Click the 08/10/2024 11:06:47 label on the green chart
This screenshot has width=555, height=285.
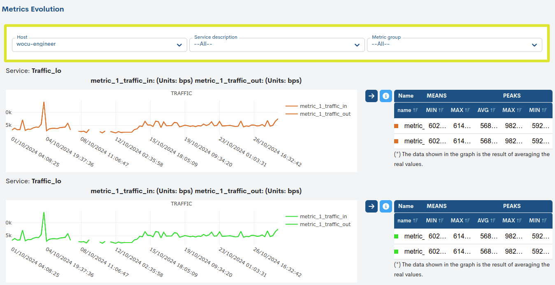(x=104, y=262)
